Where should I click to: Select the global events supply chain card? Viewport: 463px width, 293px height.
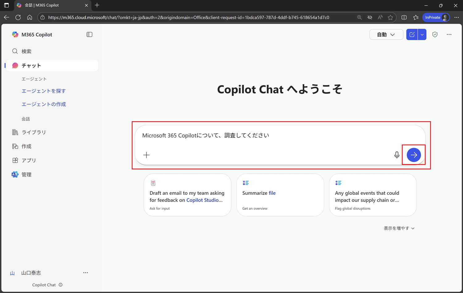point(373,195)
